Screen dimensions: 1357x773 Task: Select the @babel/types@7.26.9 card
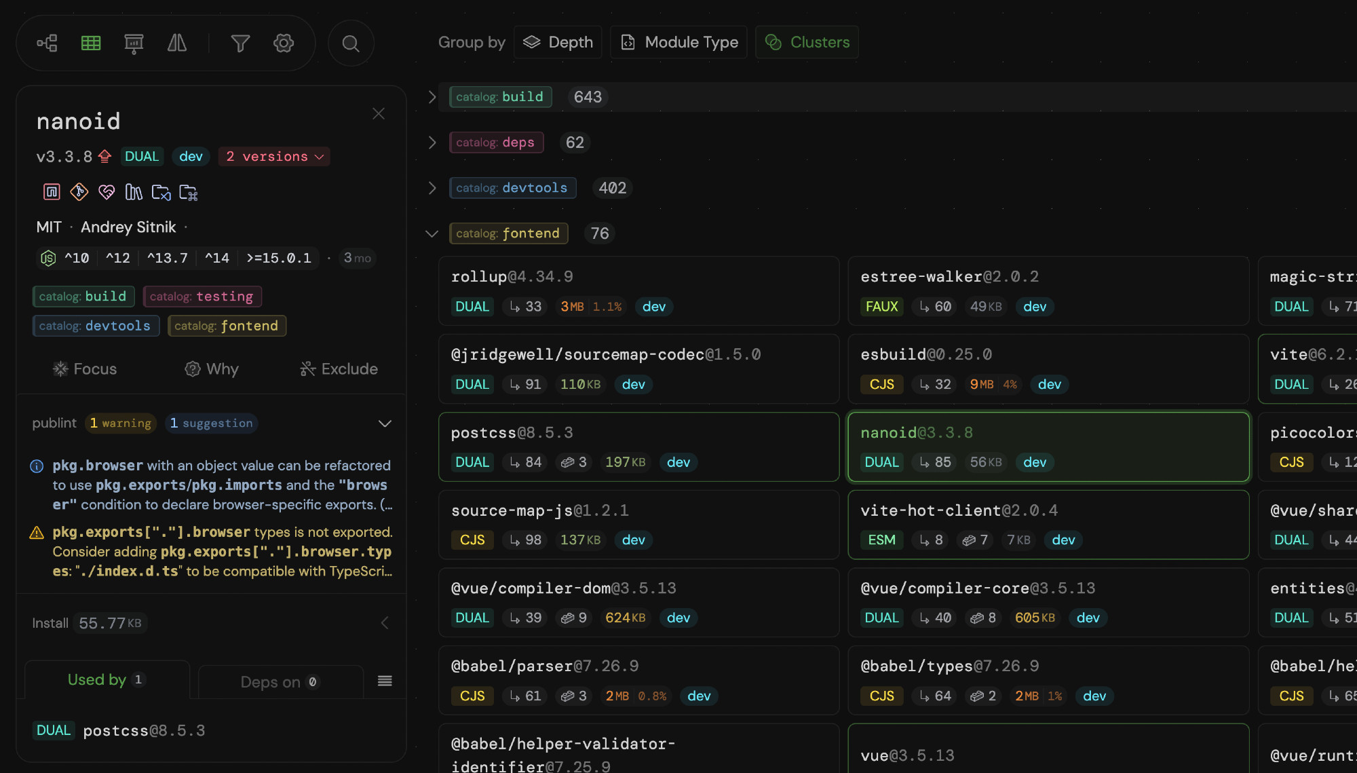[1048, 681]
